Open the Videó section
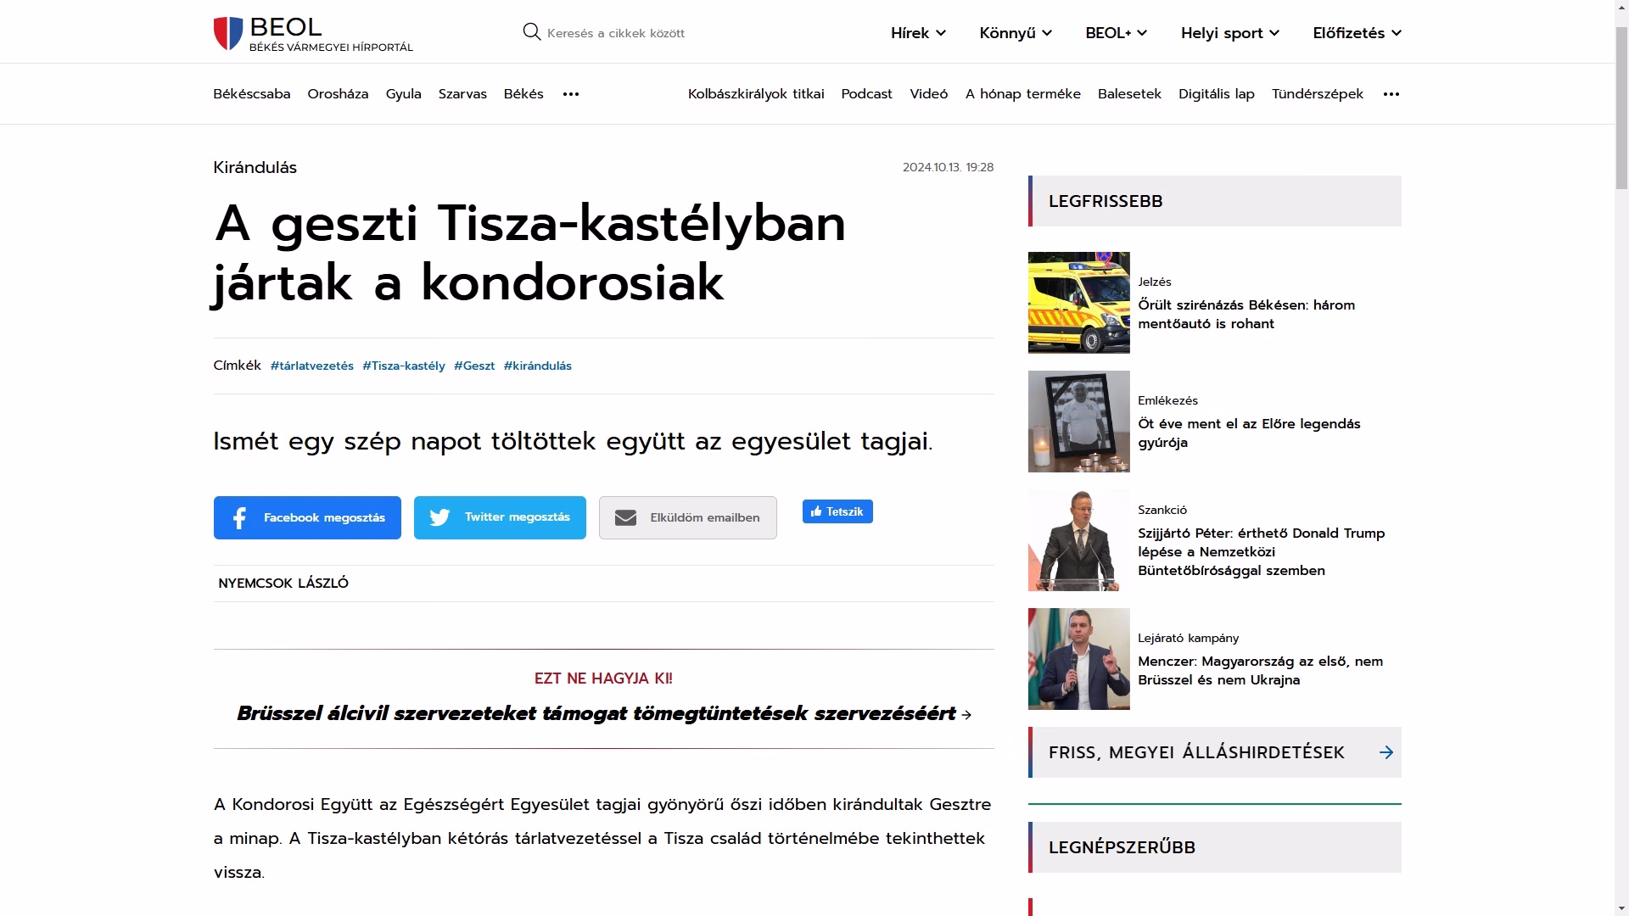The width and height of the screenshot is (1629, 916). 929,94
